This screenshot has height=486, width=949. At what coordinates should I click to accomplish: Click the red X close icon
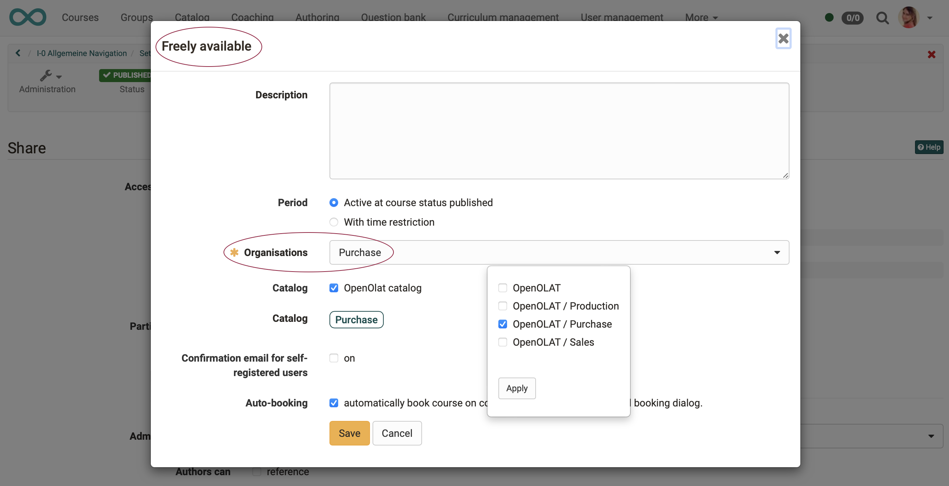931,55
